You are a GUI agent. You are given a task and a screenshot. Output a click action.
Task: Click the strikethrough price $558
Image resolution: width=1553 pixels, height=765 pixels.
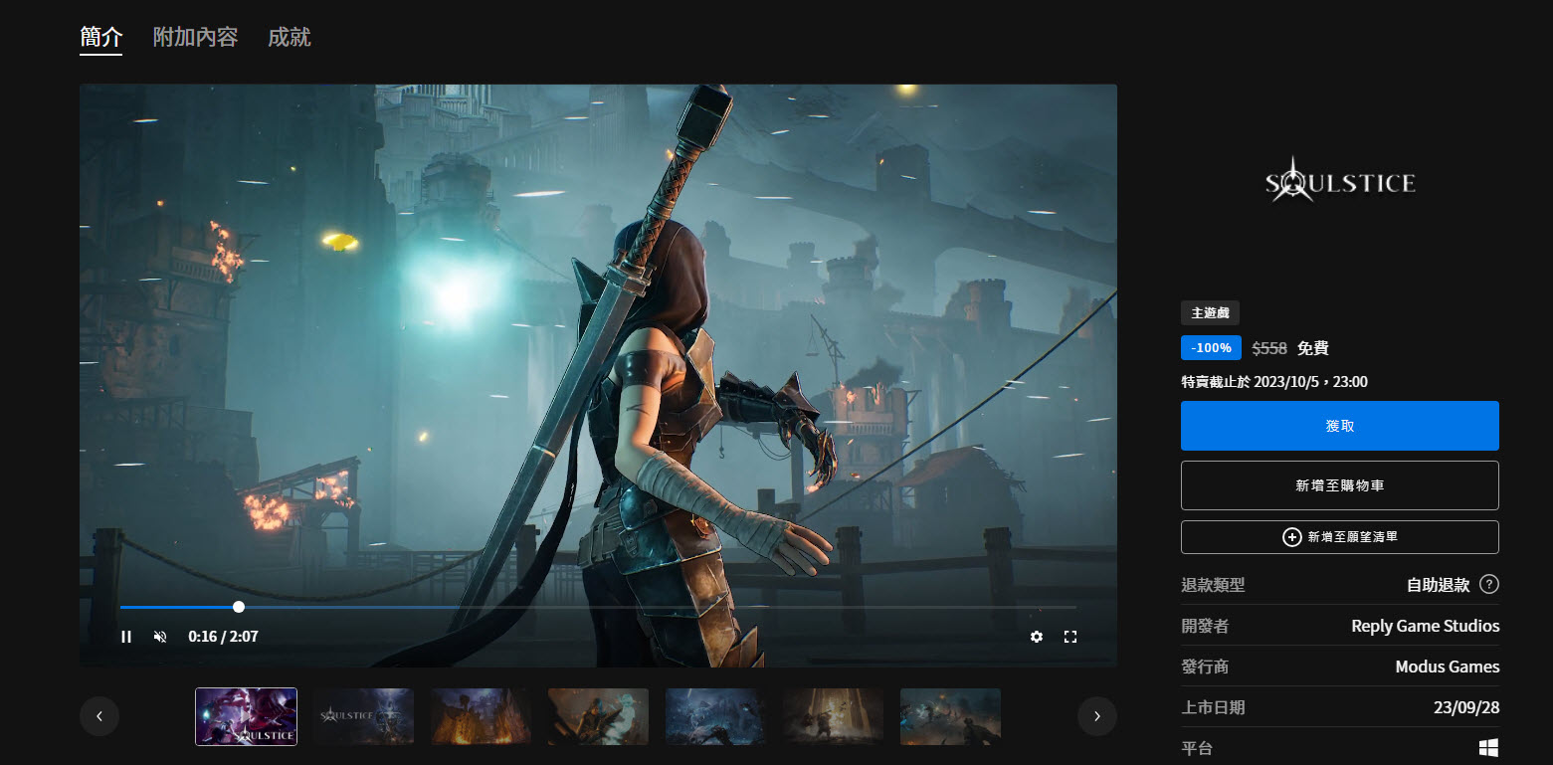pyautogui.click(x=1269, y=348)
